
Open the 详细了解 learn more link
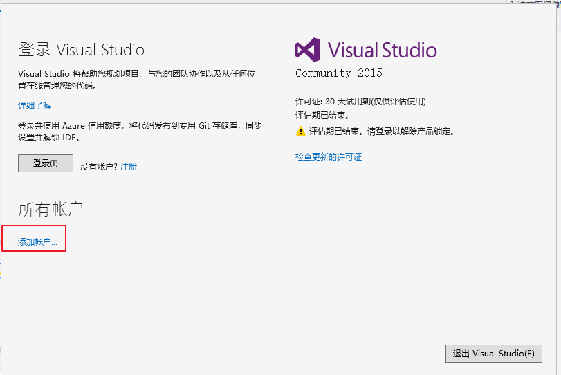coord(35,106)
